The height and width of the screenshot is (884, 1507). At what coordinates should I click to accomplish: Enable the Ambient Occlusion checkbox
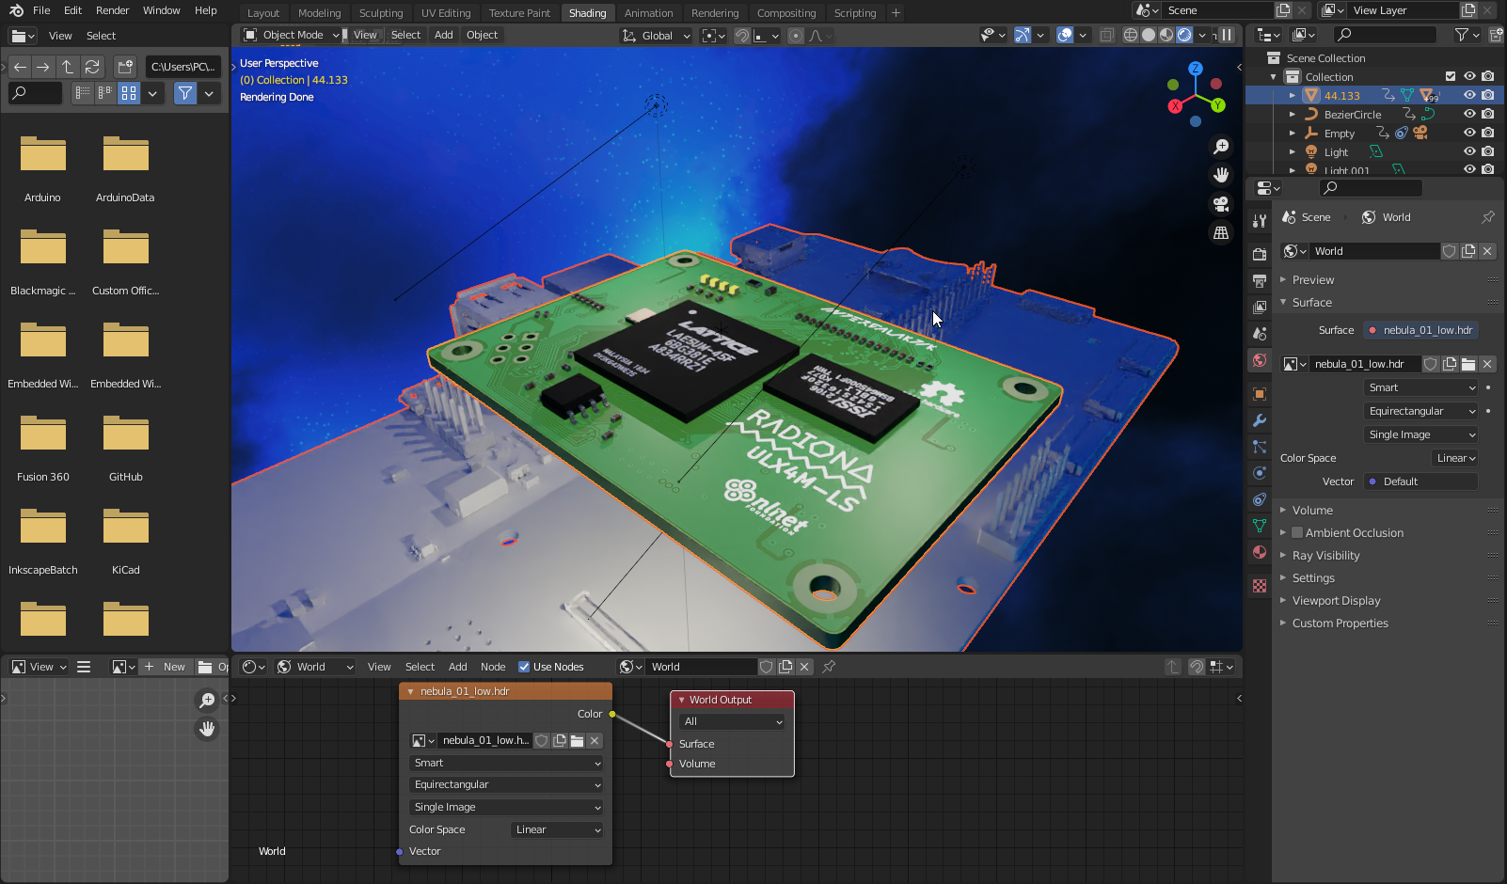coord(1297,532)
